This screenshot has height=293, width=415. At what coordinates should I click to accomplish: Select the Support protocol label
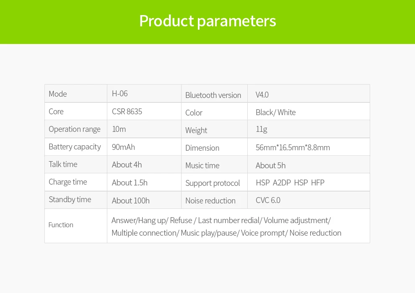point(213,183)
